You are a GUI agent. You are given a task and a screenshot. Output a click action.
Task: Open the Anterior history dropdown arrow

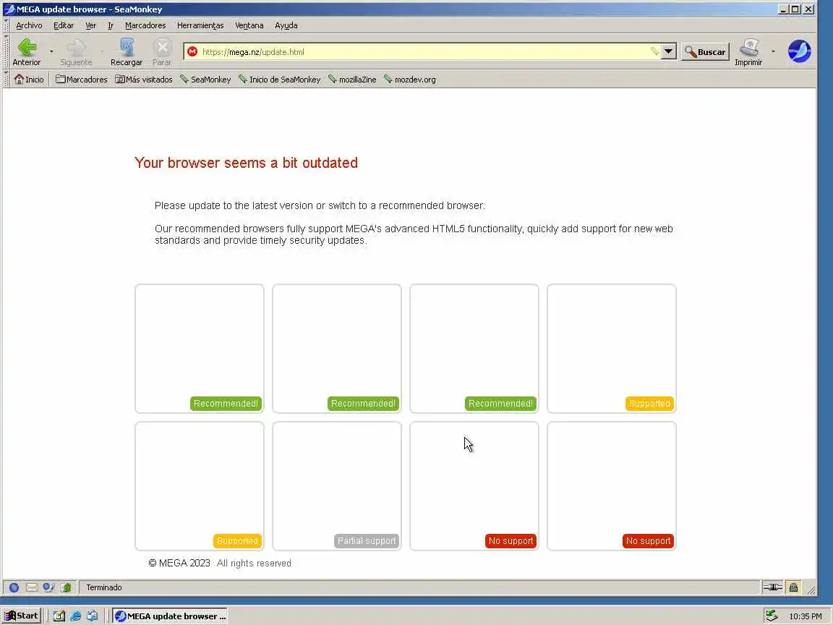click(x=51, y=51)
